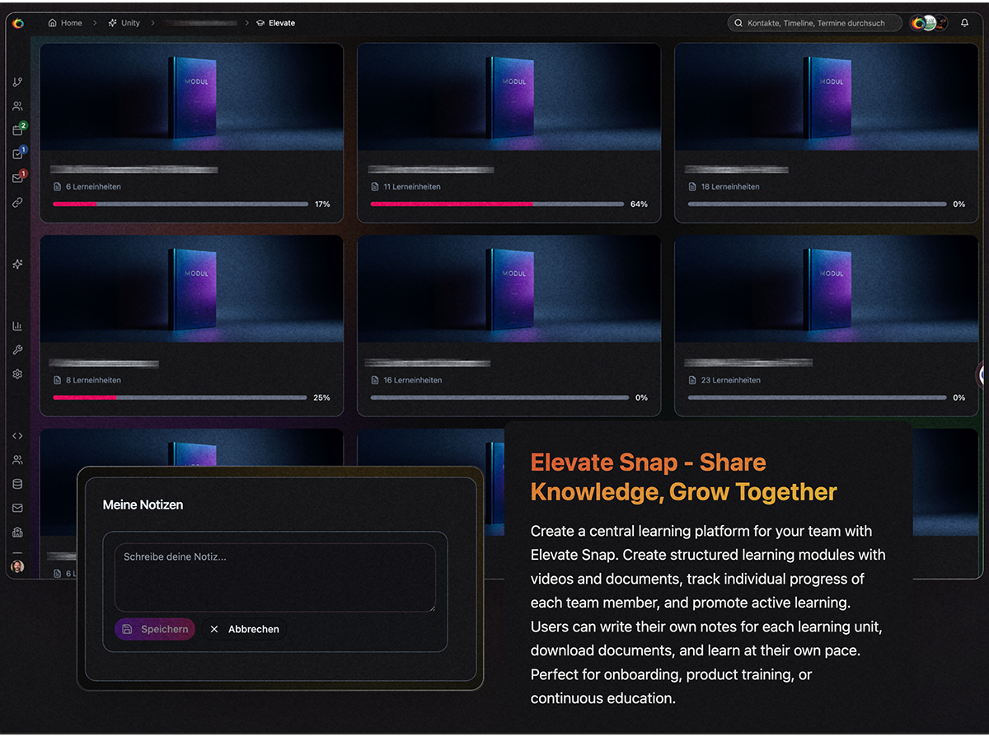Click the archive icon with the green badge
989x737 pixels.
click(16, 129)
